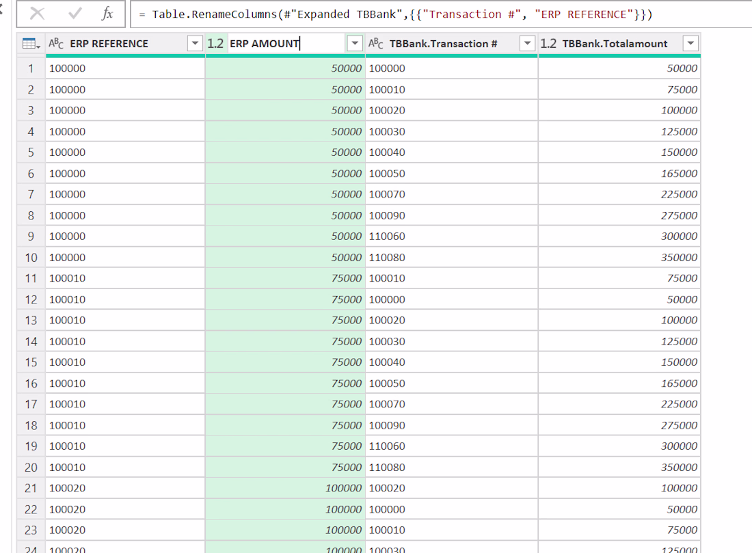Select row number 23

pos(31,530)
